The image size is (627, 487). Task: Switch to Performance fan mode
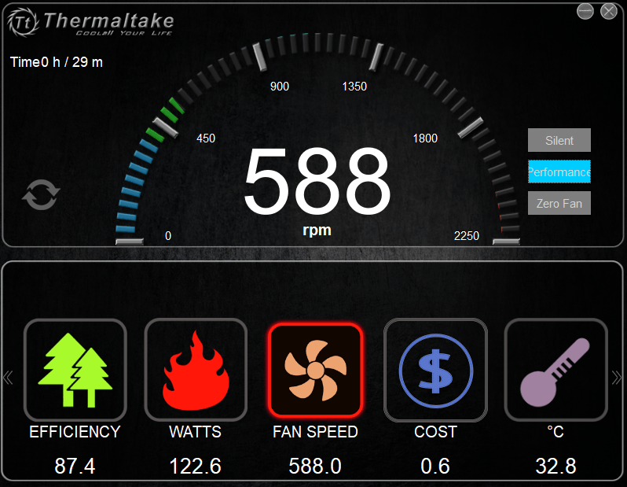tap(559, 172)
